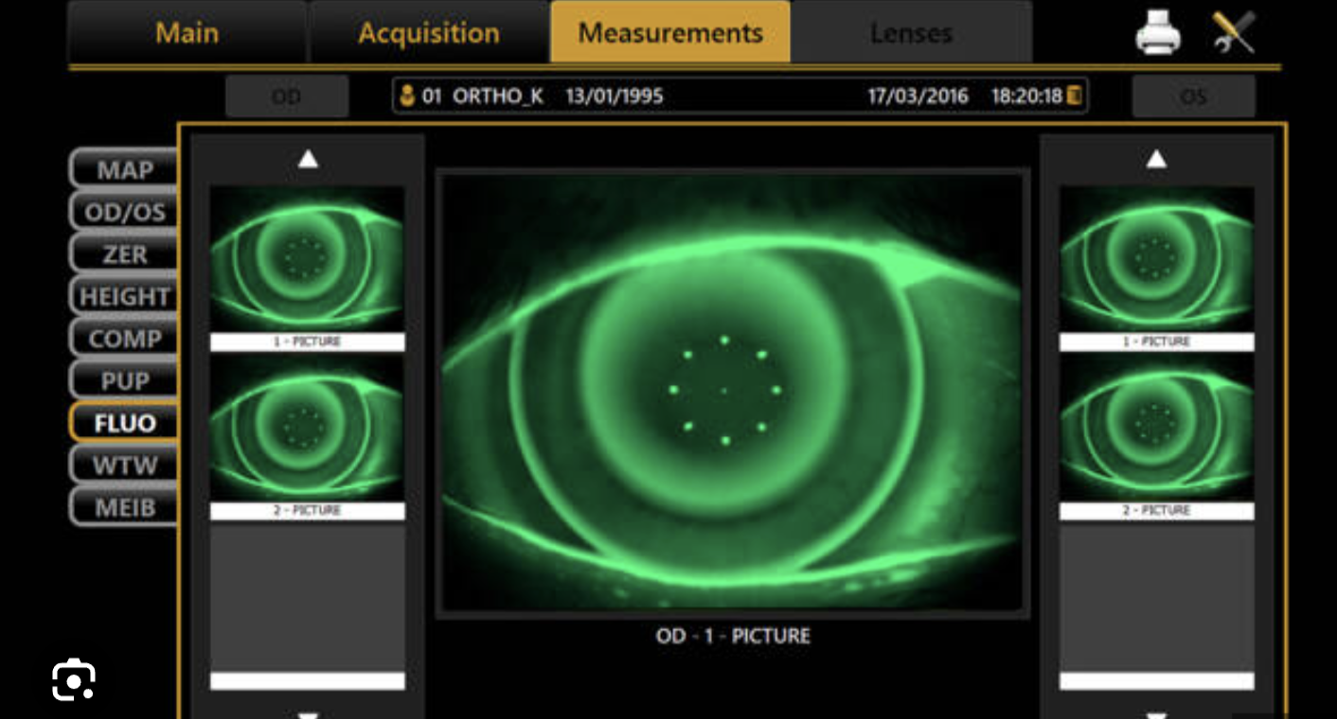1337x719 pixels.
Task: Click the Google Lens camera icon
Action: coord(73,679)
